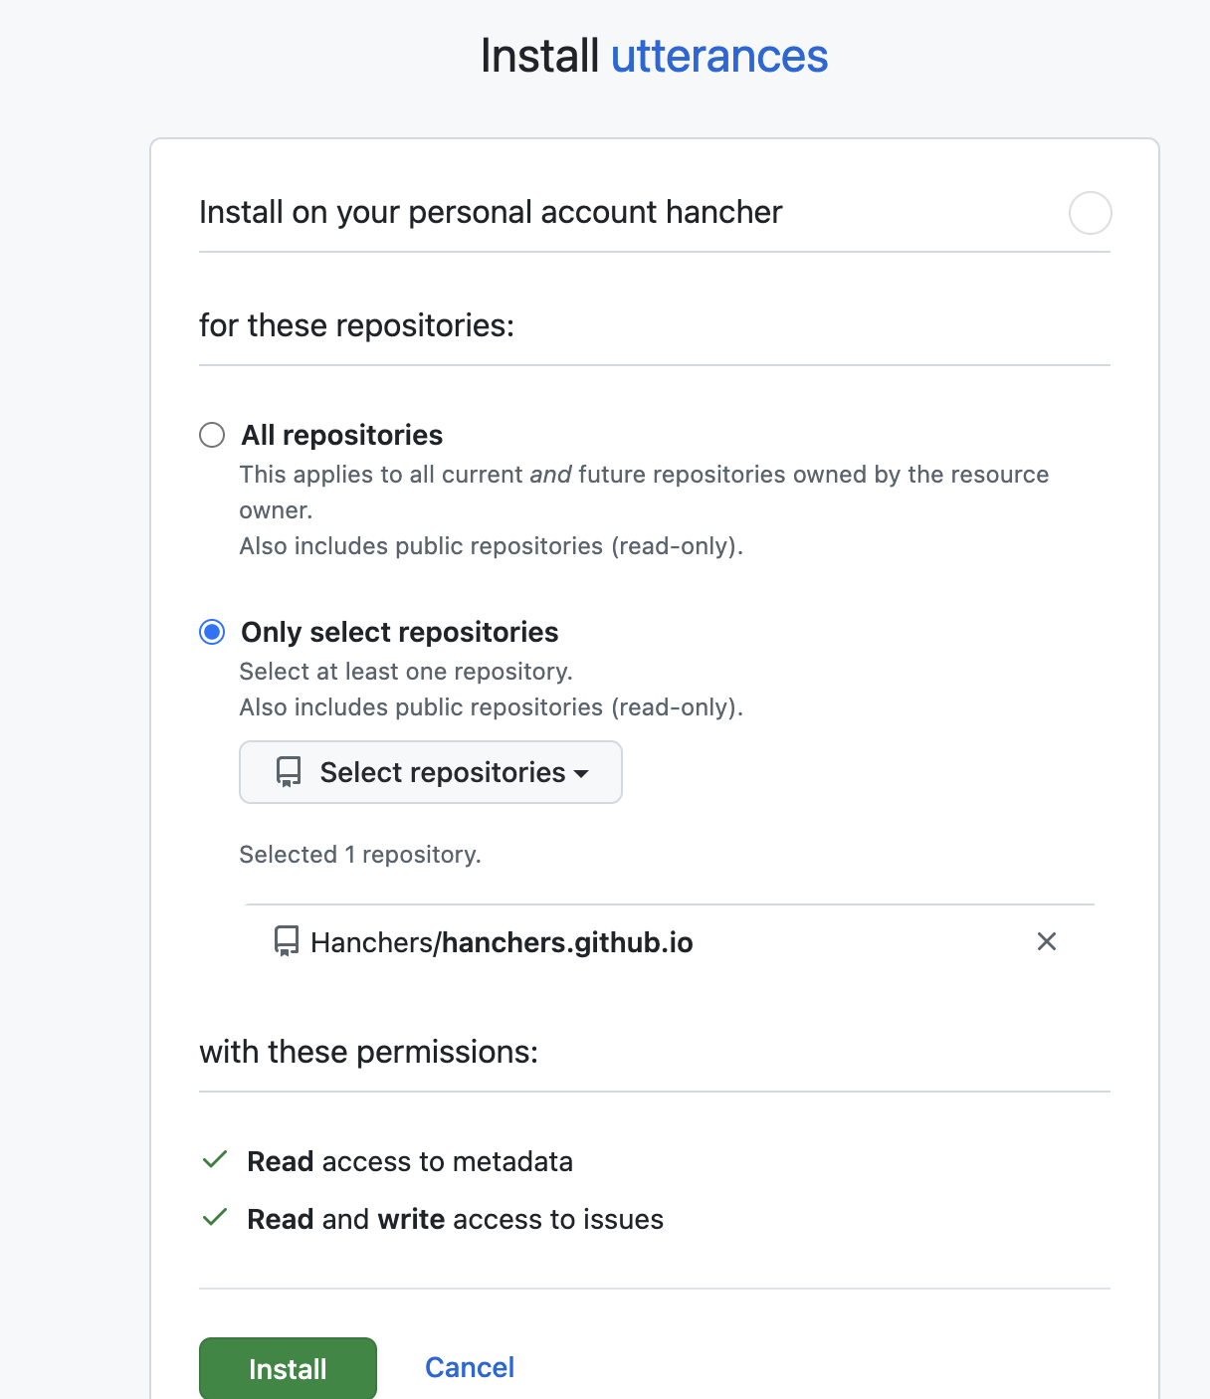Click the 'Only select repositories' option label
1210x1399 pixels.
coord(399,632)
